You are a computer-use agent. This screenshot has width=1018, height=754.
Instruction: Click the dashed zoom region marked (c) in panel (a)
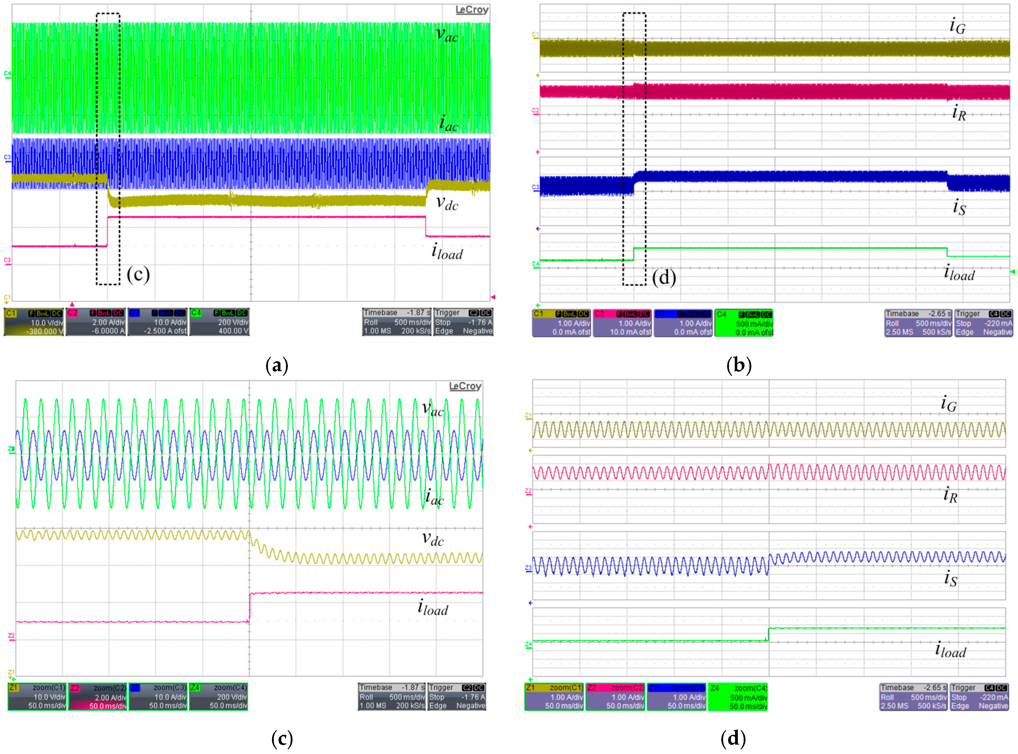coord(108,149)
